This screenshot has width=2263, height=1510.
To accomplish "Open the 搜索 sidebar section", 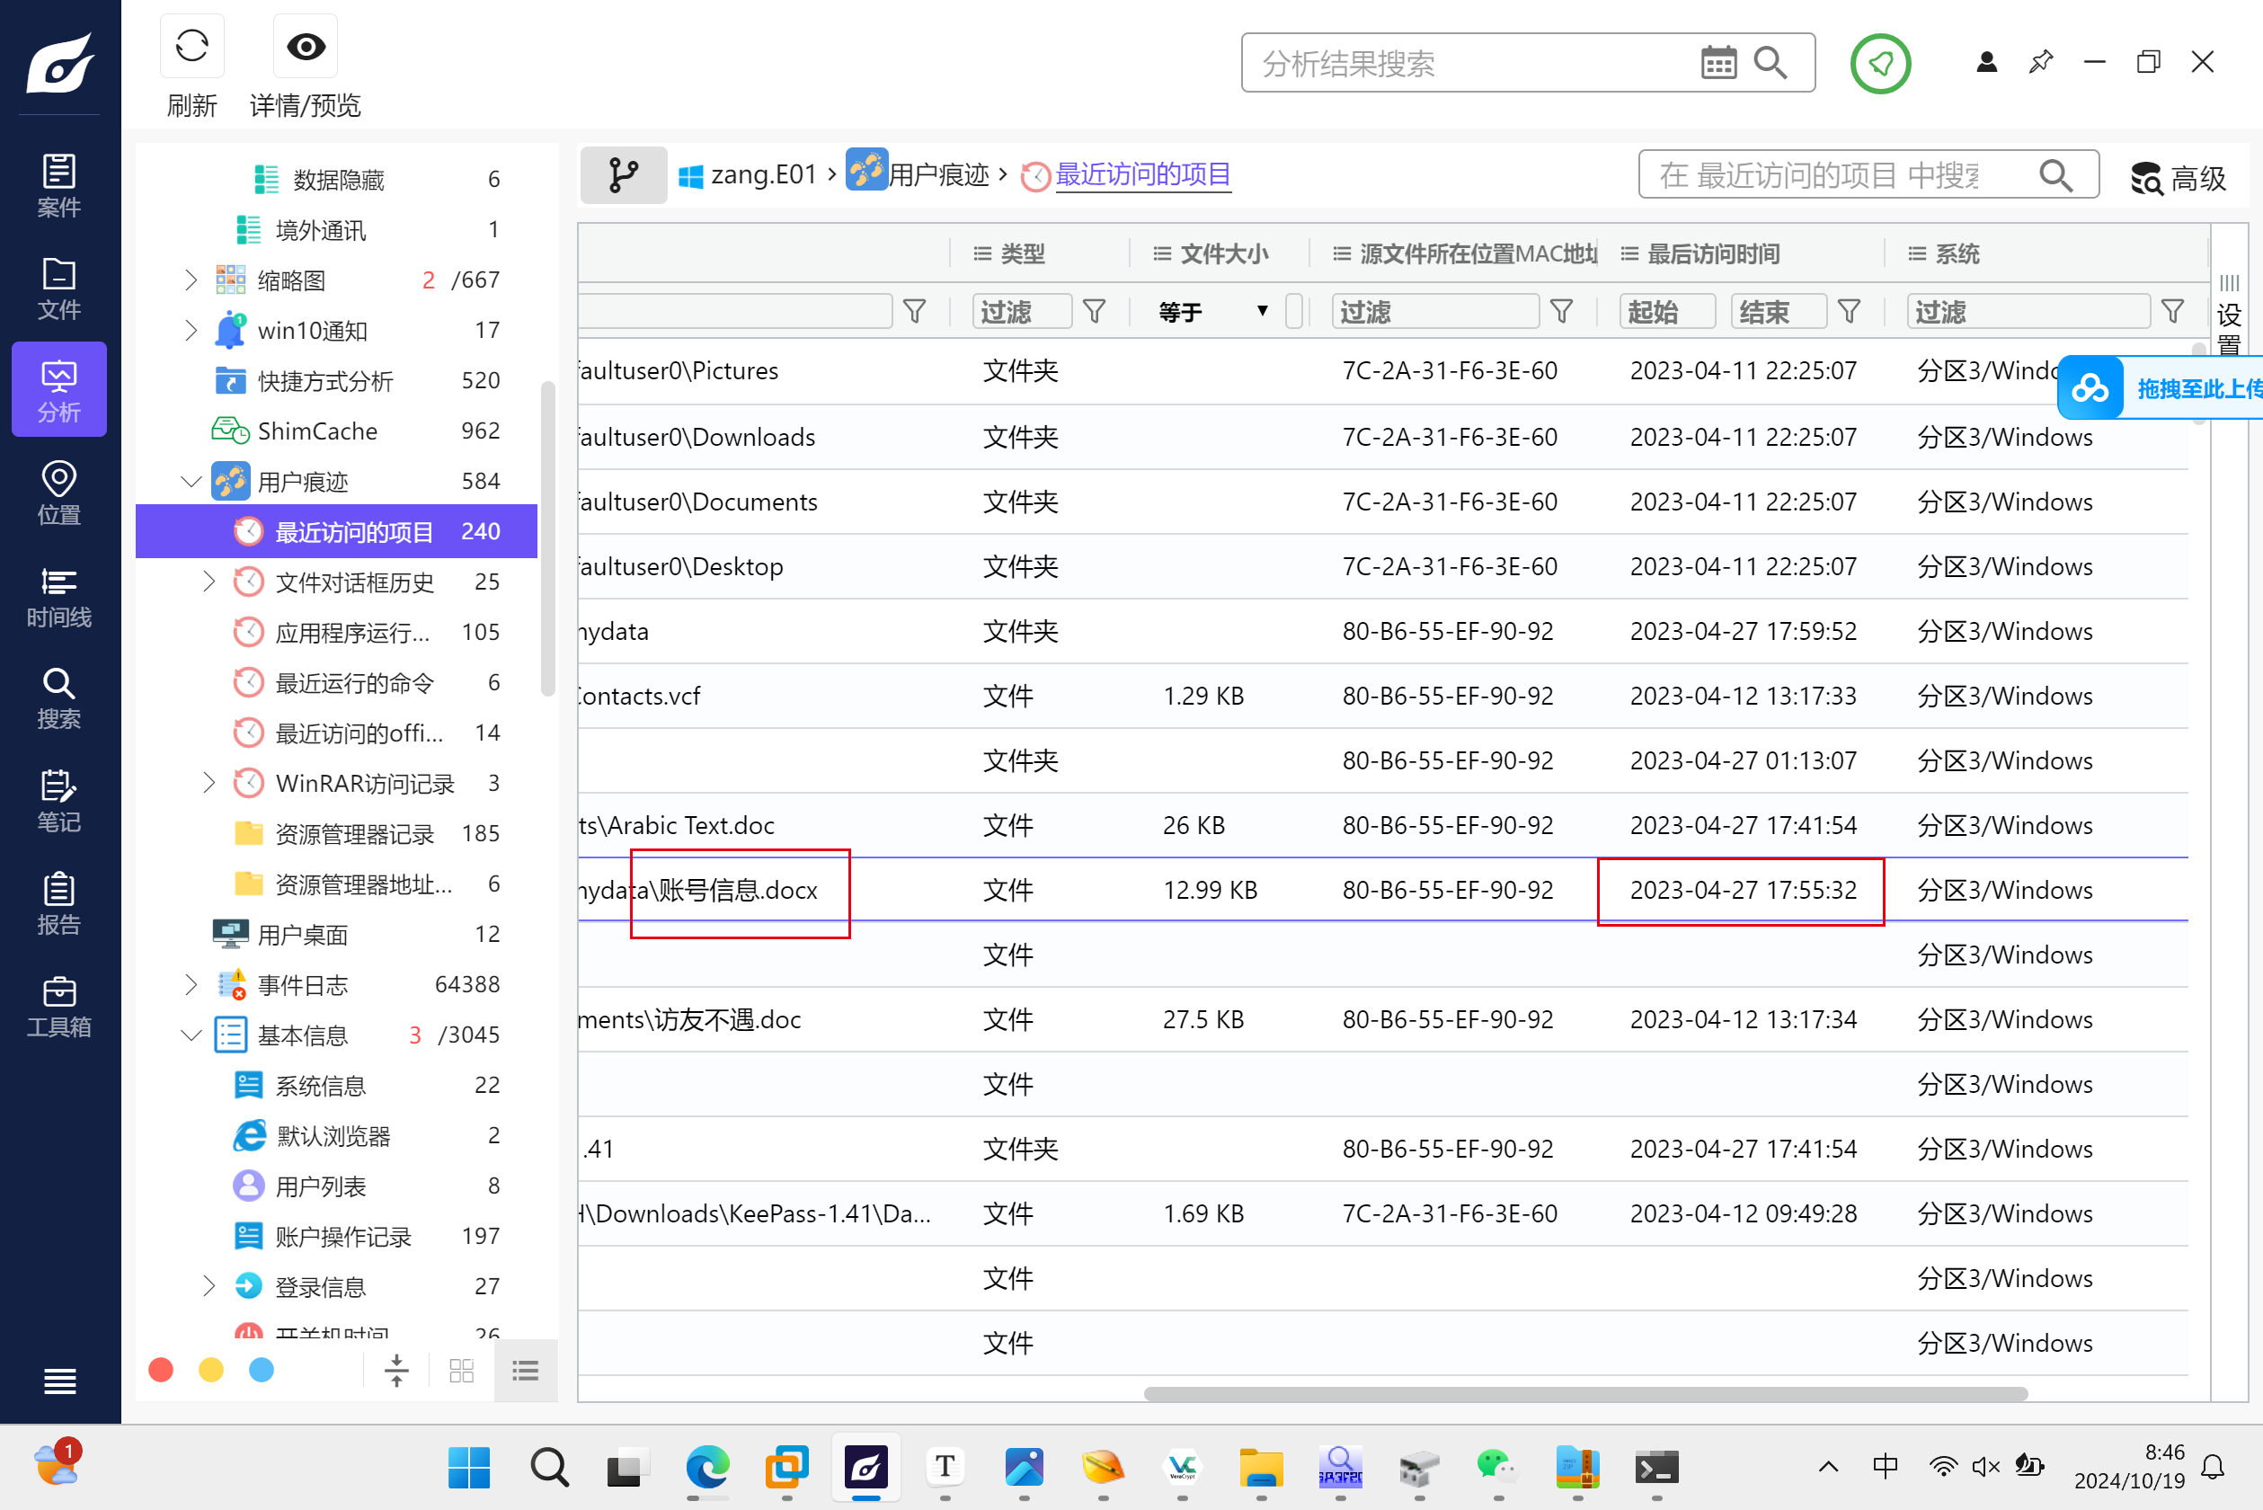I will [58, 698].
